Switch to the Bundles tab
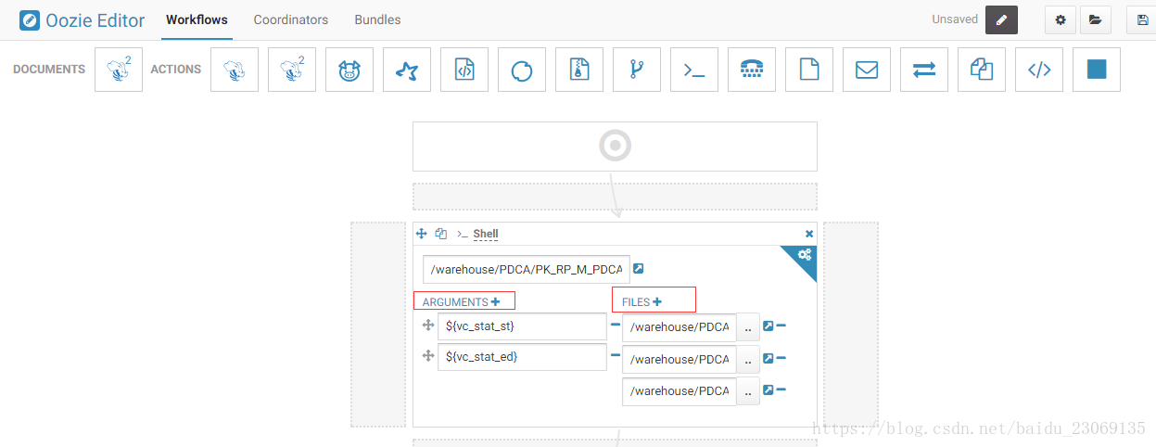The width and height of the screenshot is (1156, 447). (x=378, y=19)
